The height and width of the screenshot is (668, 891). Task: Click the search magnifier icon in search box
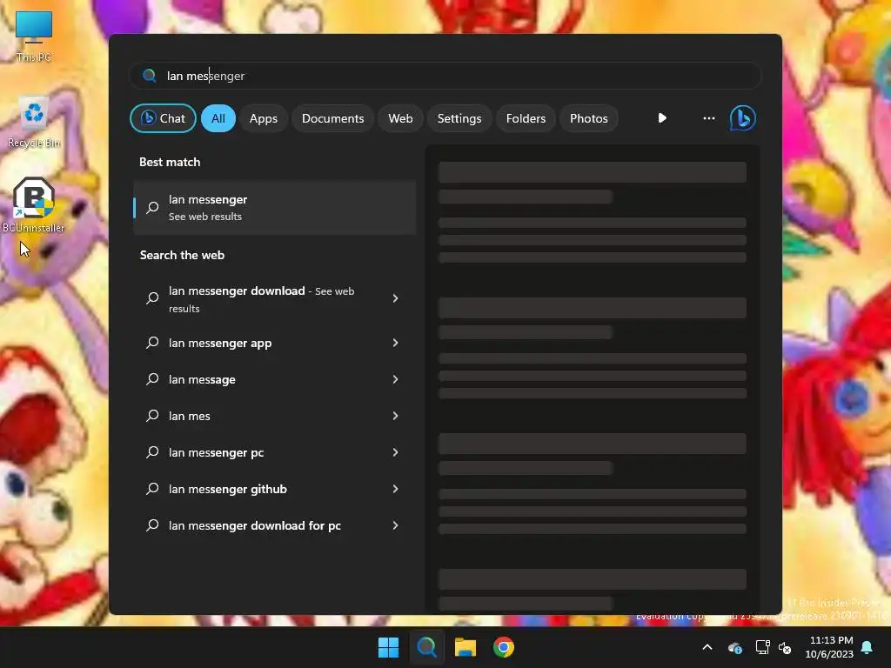[x=150, y=76]
